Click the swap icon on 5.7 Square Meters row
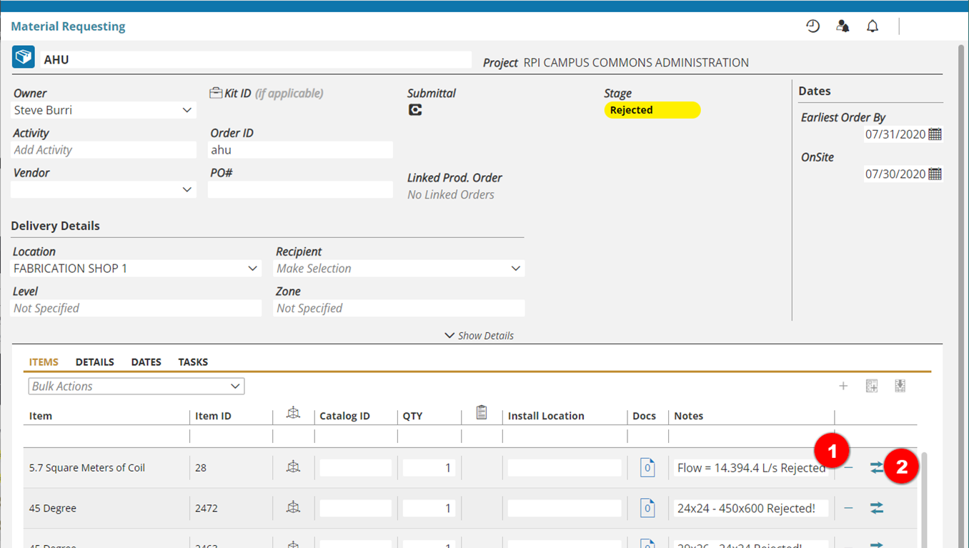Image resolution: width=969 pixels, height=548 pixels. [x=877, y=468]
